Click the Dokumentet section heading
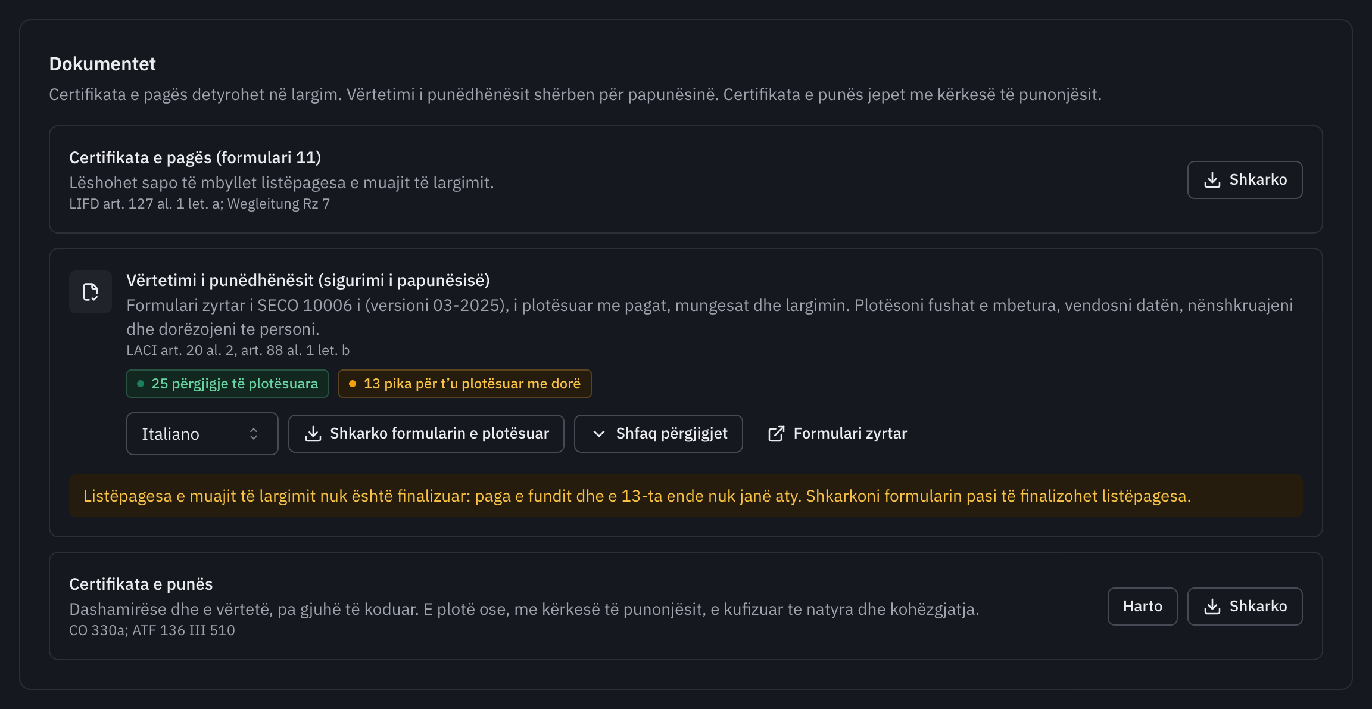This screenshot has height=709, width=1372. [102, 64]
